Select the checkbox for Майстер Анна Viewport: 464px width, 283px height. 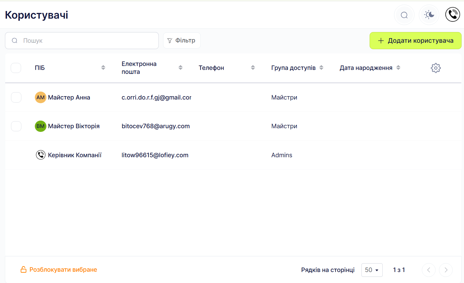click(x=16, y=97)
